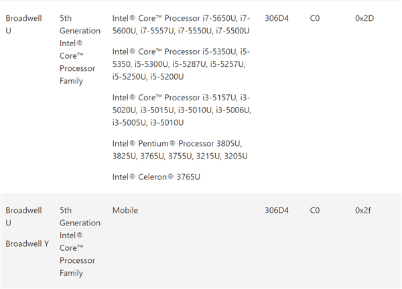Click C0 in the Mobile row
The width and height of the screenshot is (402, 289).
316,210
